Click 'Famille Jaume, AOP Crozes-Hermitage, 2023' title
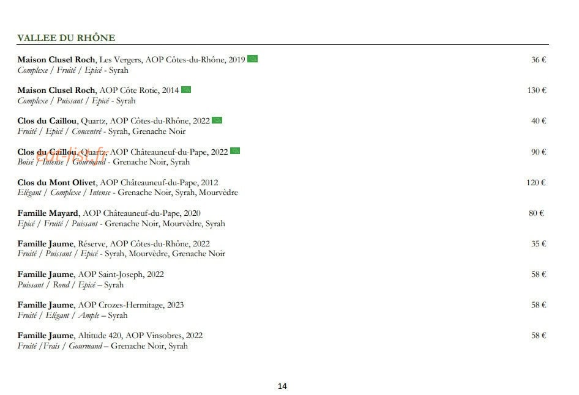Viewport: 579px width, 395px height. point(100,305)
